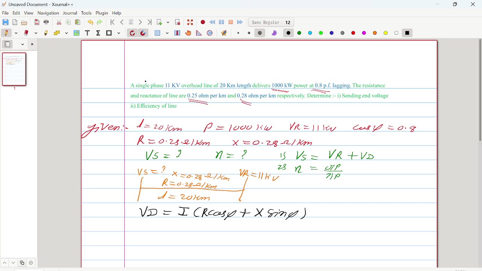Move the page down in sidebar
This screenshot has width=482, height=271.
(14, 263)
